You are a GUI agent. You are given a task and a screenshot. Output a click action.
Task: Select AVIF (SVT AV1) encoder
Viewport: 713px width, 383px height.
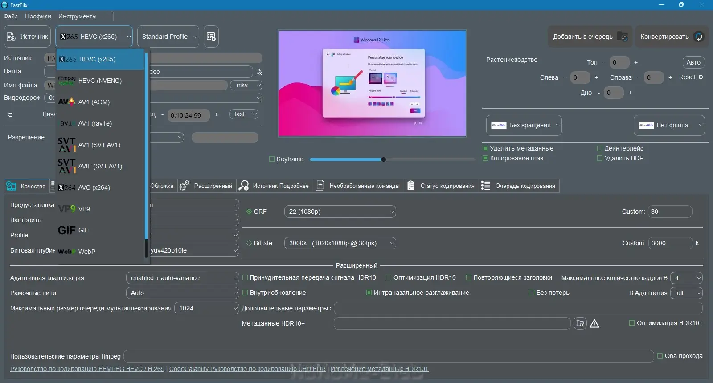[100, 166]
